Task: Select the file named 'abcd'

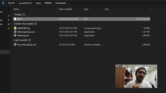Action: coord(19,19)
